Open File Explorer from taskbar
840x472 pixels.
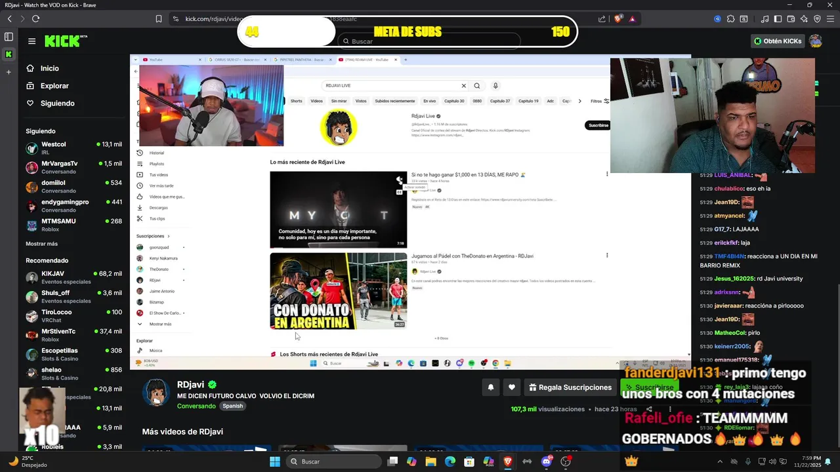click(x=430, y=462)
